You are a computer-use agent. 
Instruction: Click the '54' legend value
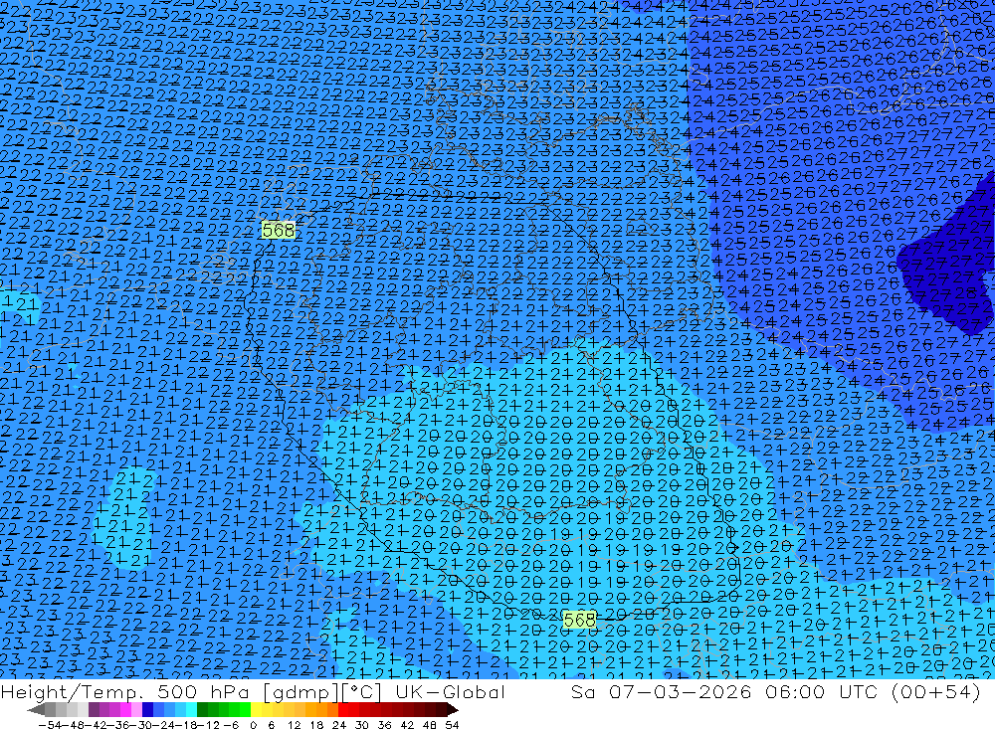tap(452, 725)
